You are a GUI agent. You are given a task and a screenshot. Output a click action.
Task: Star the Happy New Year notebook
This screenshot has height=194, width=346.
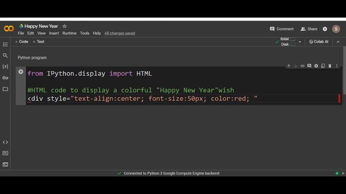[64, 26]
